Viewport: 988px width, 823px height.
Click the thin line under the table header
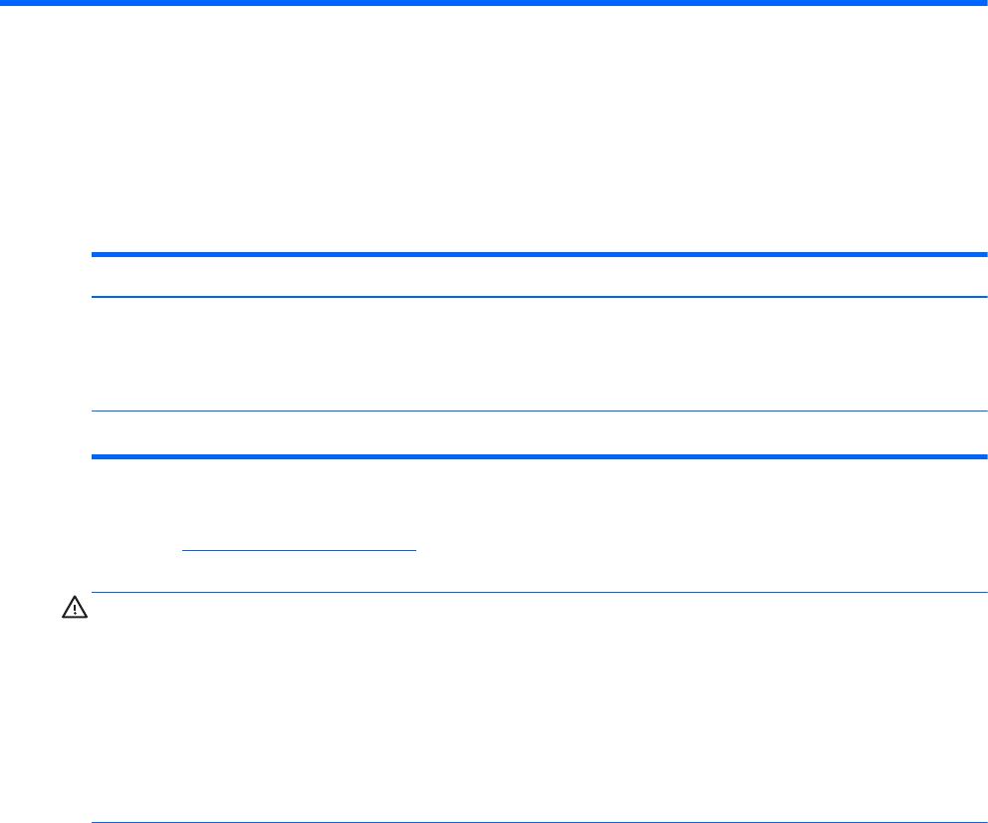coord(533,296)
